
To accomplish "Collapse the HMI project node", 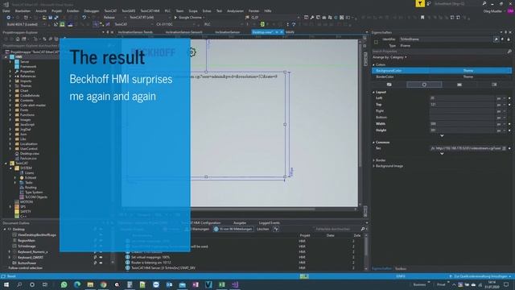I will (6, 57).
